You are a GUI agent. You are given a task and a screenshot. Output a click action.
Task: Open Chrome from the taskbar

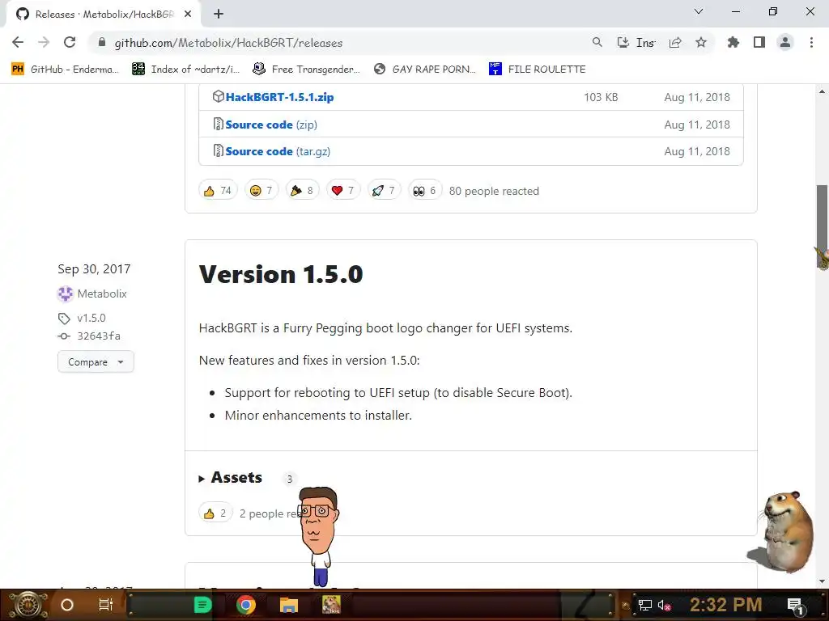pyautogui.click(x=246, y=605)
